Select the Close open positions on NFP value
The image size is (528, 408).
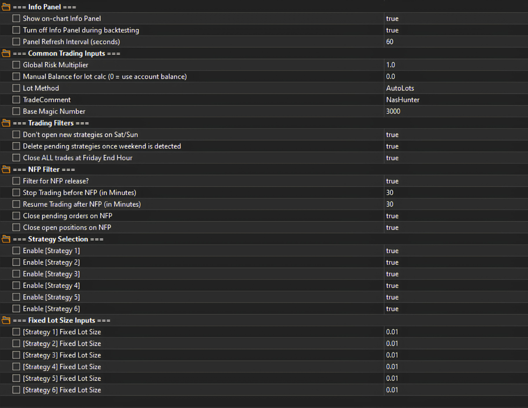coord(456,227)
